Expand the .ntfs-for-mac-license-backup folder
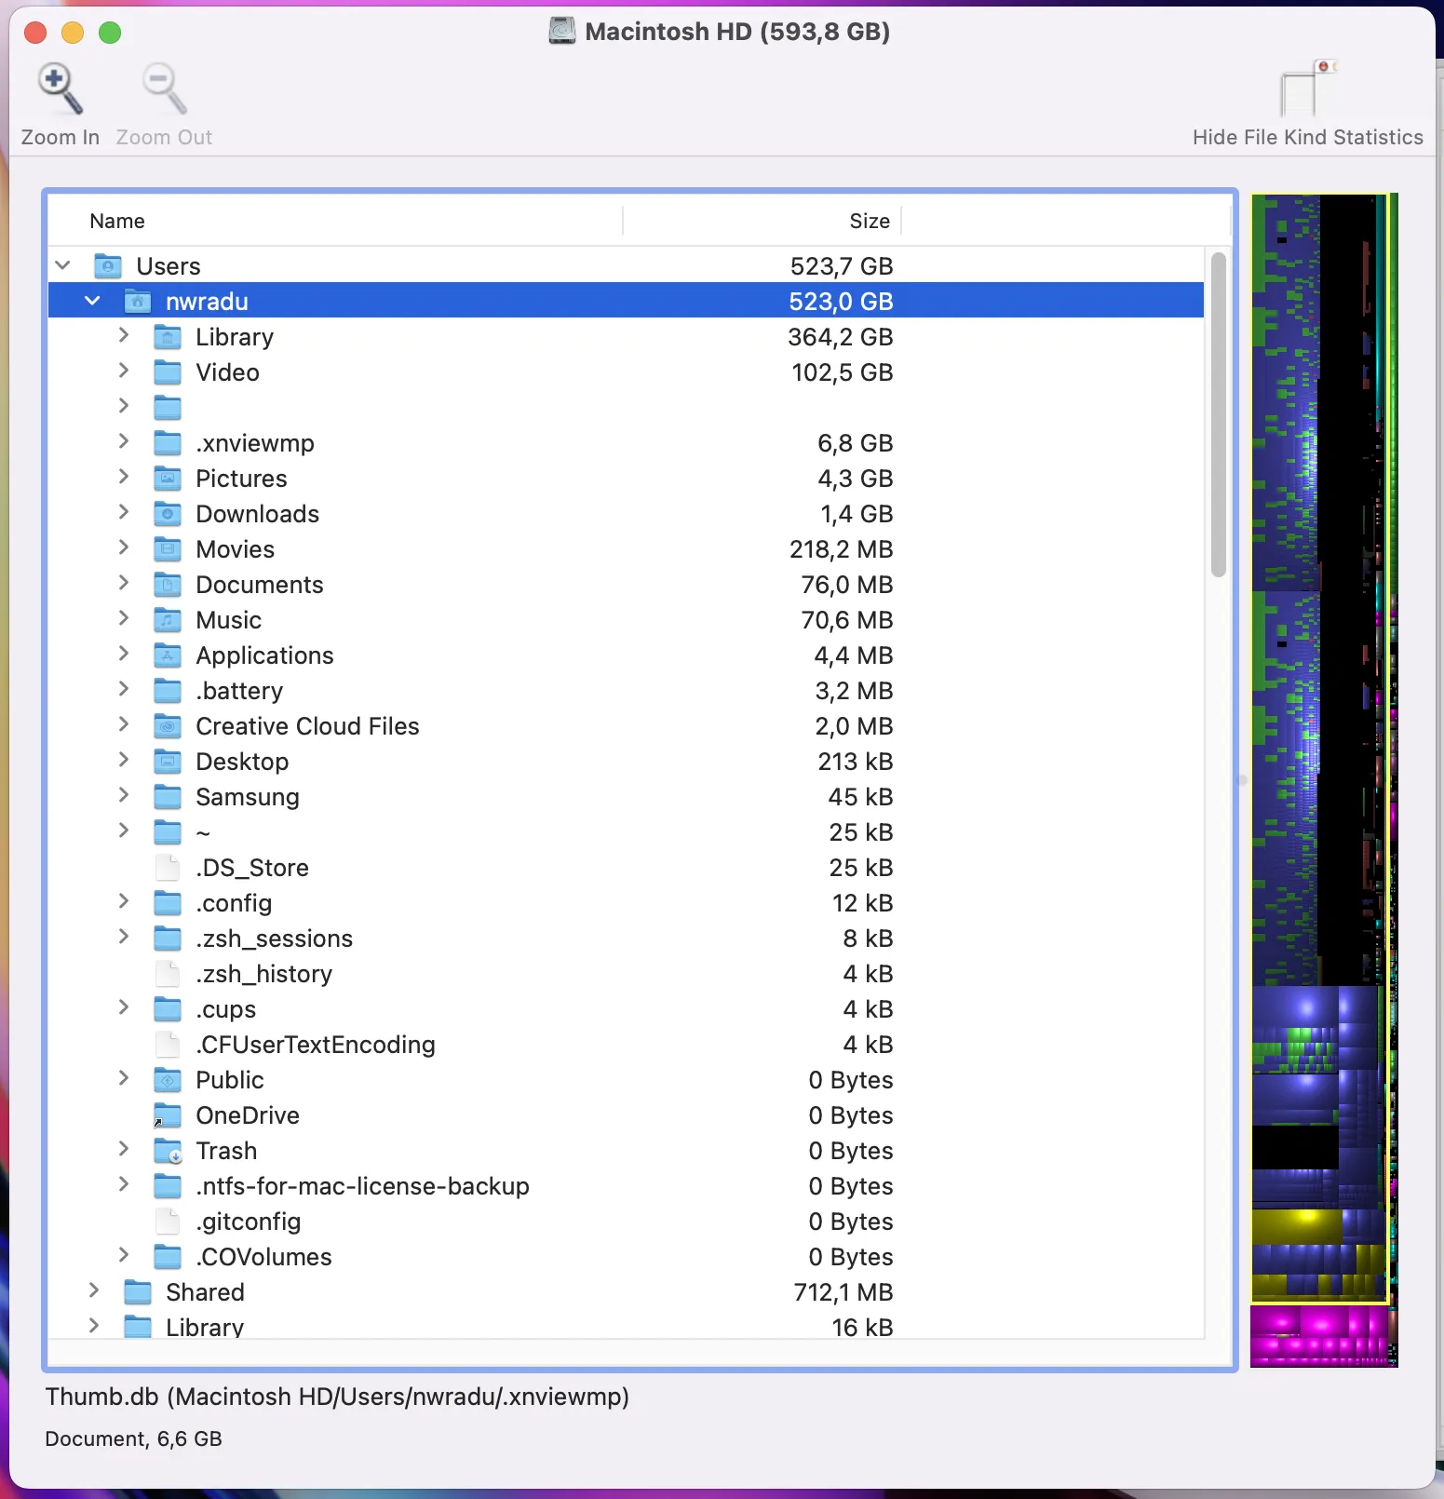 tap(123, 1184)
